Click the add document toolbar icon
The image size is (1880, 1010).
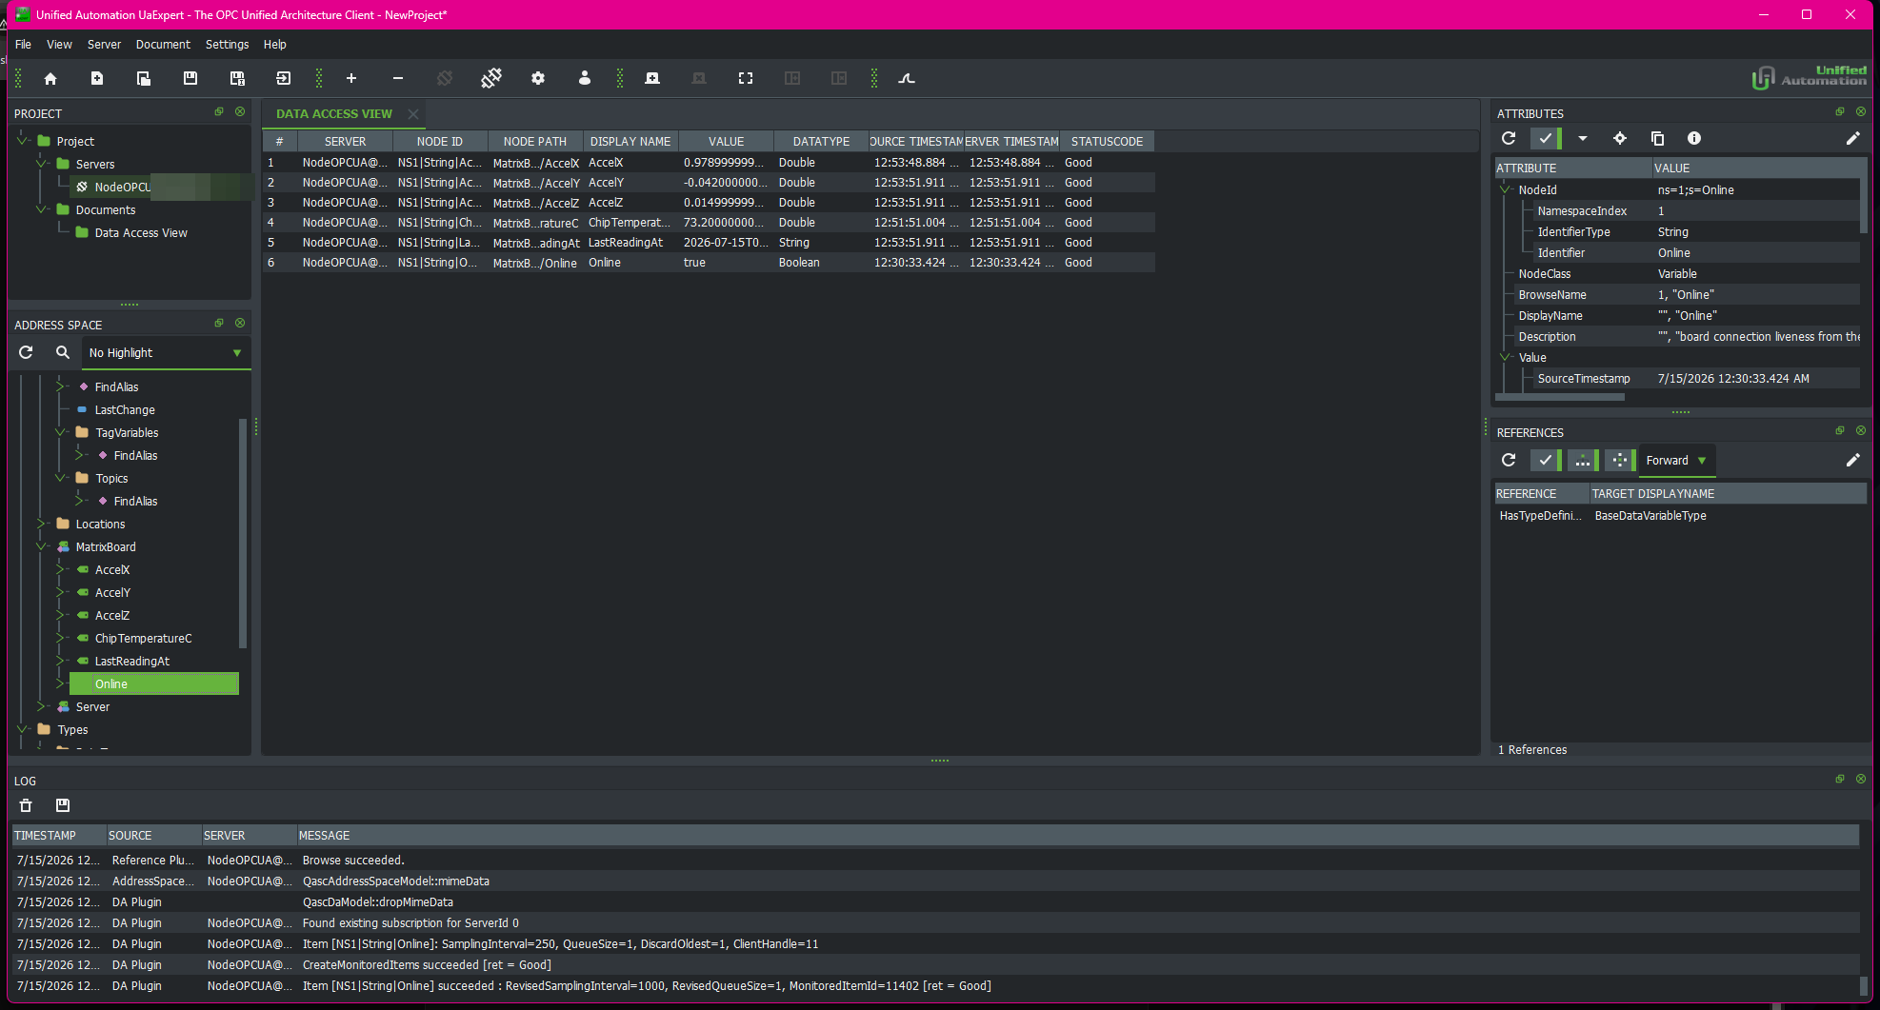point(652,79)
